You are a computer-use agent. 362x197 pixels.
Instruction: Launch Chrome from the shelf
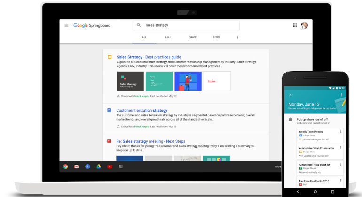[x=65, y=167]
